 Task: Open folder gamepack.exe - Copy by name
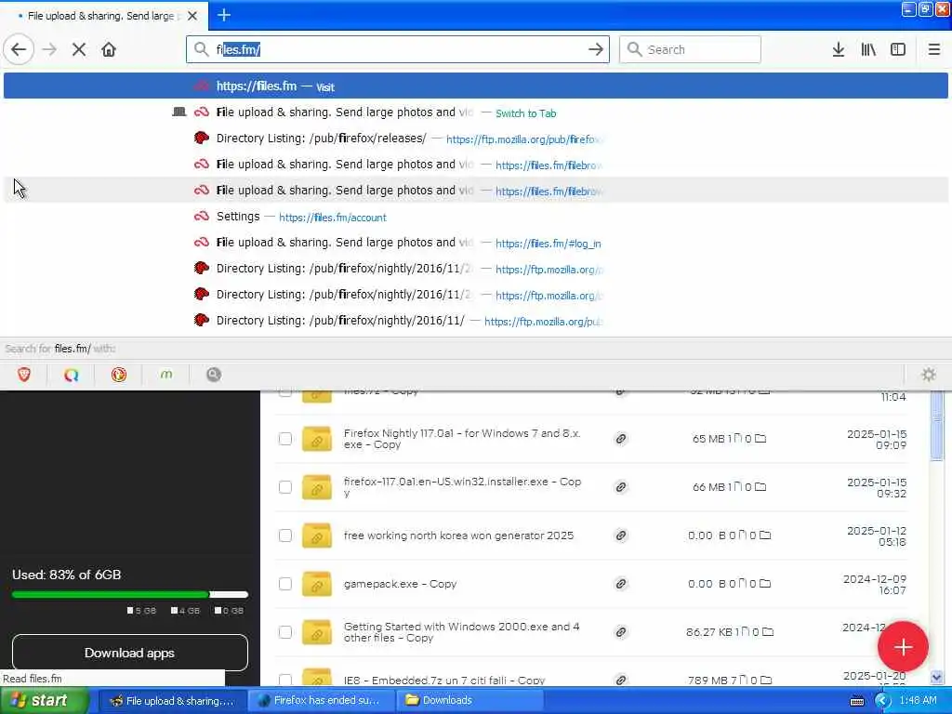point(400,584)
